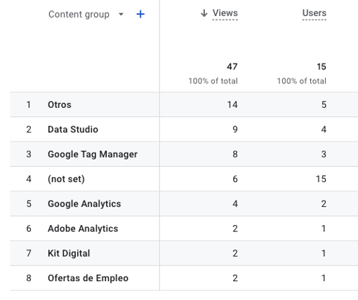The height and width of the screenshot is (300, 358).
Task: Click the blue plus icon to add dimension
Action: (x=140, y=15)
